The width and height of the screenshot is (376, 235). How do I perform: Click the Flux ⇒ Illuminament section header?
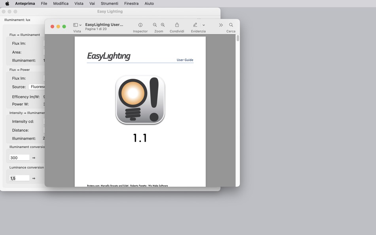pos(25,35)
